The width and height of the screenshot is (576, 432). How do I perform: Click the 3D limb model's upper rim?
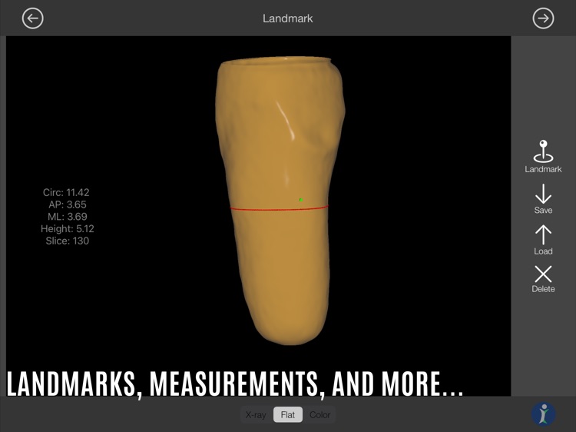coord(277,61)
